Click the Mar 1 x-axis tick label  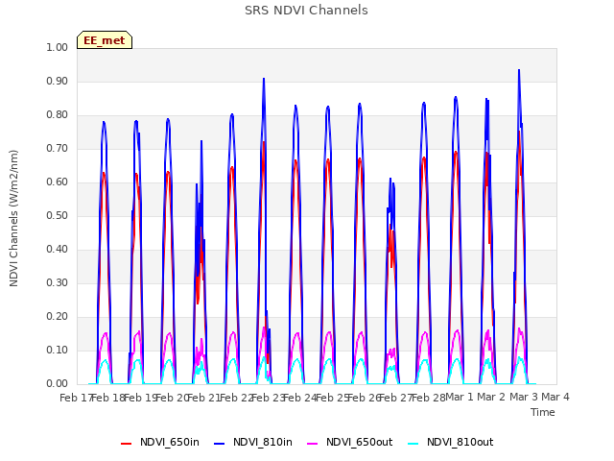click(x=460, y=397)
